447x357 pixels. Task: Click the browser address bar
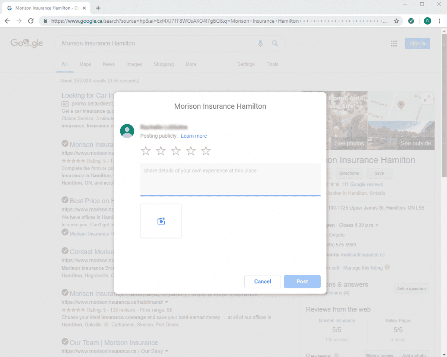(220, 21)
